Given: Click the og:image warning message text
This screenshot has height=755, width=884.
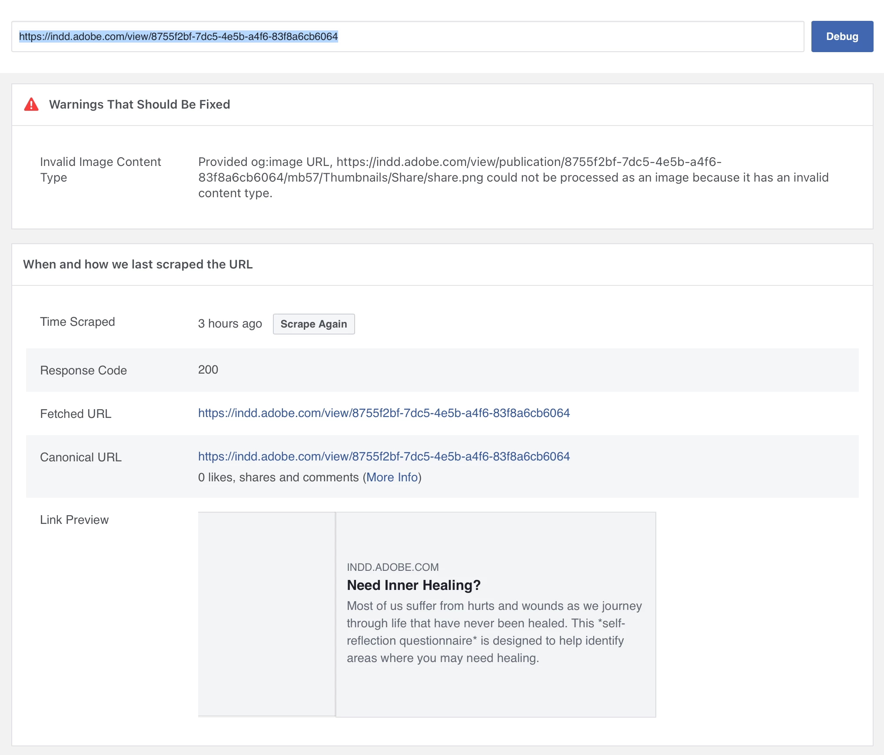Looking at the screenshot, I should (513, 177).
